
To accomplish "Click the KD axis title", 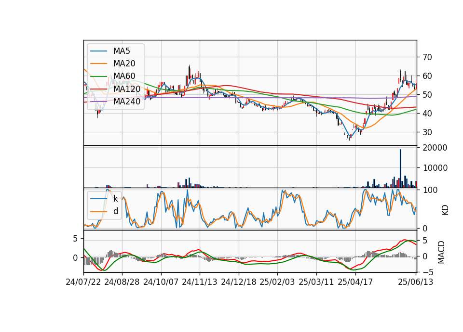I will pos(445,210).
